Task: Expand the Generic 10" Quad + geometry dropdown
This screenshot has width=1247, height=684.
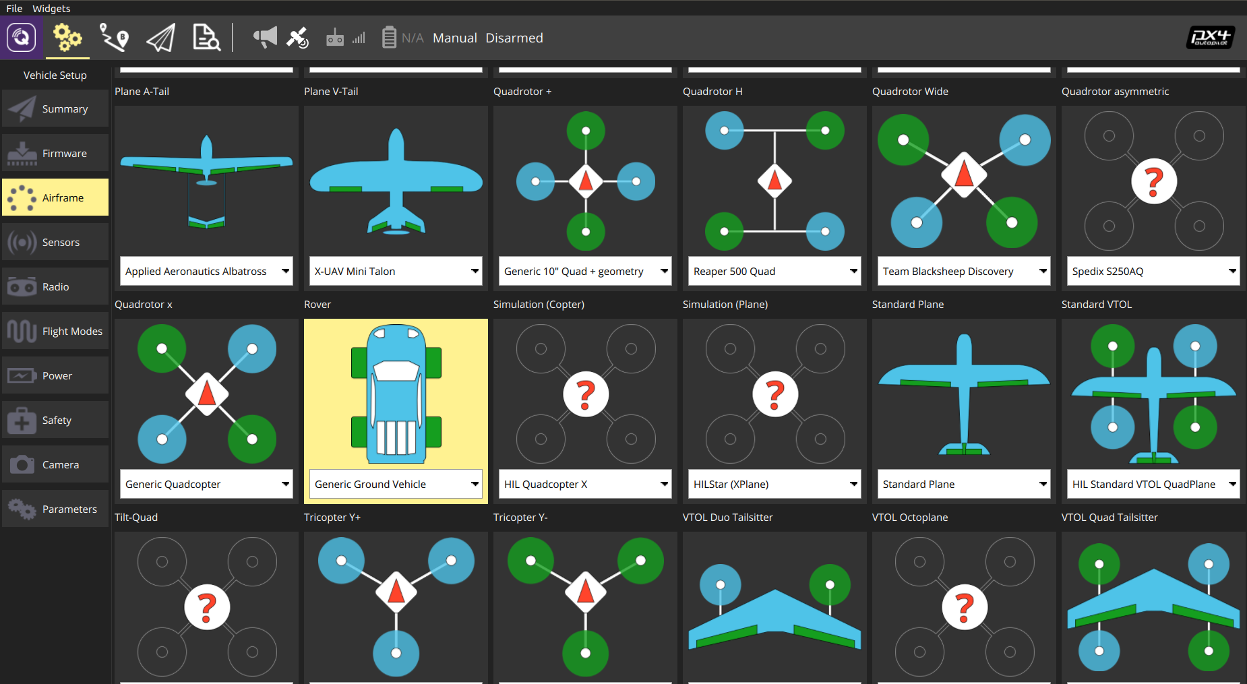Action: tap(585, 271)
